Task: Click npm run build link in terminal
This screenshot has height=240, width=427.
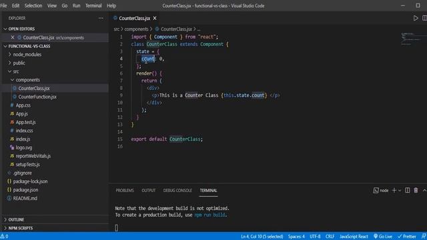Action: pyautogui.click(x=209, y=215)
